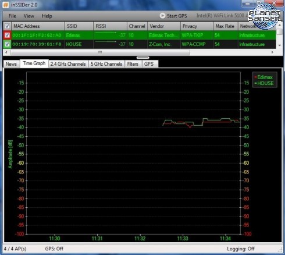Click the left arrow of horizontal scrollbar
This screenshot has height=255, width=285.
[6, 52]
